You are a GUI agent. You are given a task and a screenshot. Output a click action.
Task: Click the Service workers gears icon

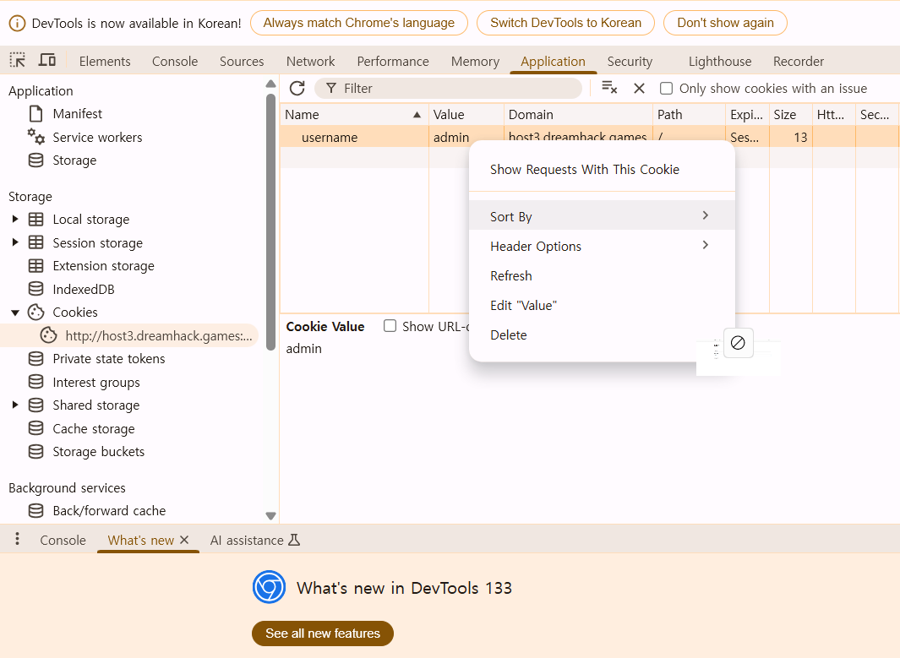(35, 137)
